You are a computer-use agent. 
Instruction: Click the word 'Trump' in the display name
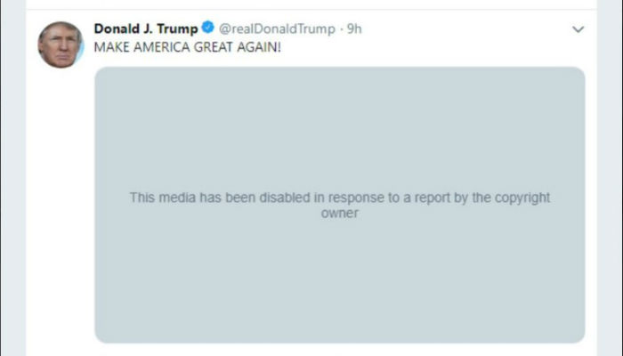click(x=177, y=28)
